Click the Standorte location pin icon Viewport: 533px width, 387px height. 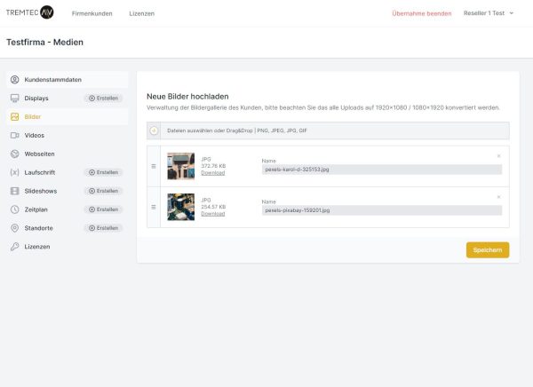pos(15,228)
